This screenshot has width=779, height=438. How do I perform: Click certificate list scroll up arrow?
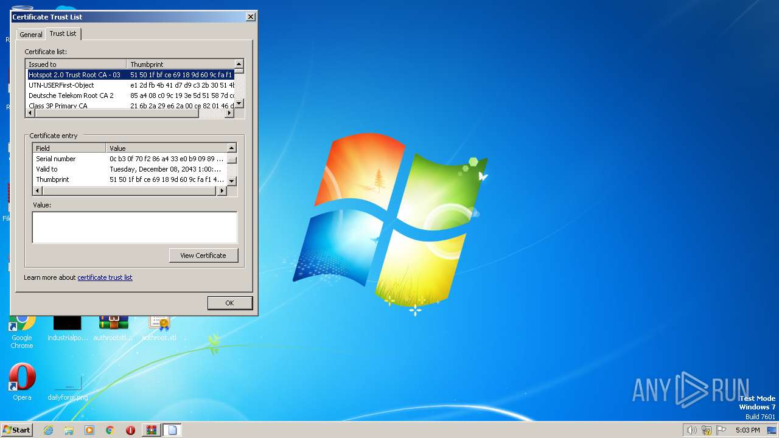[239, 64]
